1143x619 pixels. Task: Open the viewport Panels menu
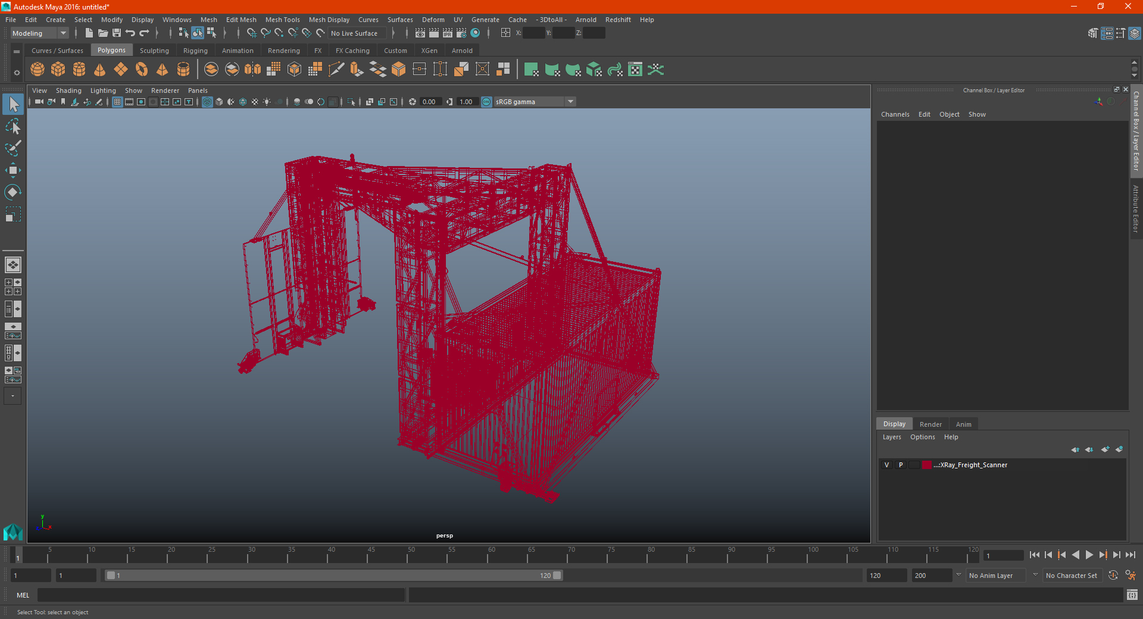point(198,90)
